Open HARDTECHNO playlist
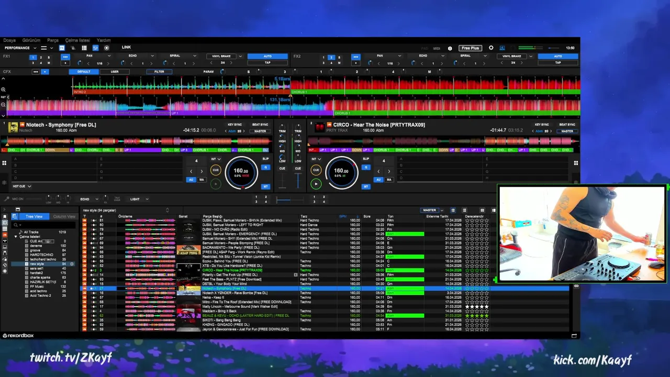This screenshot has height=377, width=670. point(41,255)
